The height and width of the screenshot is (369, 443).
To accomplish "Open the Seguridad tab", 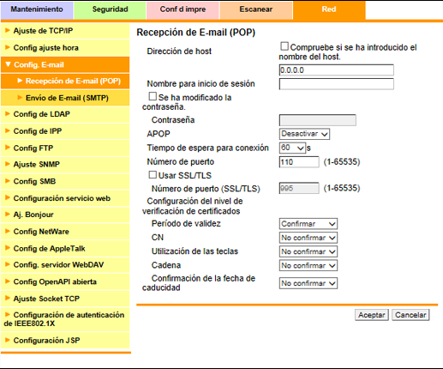I will [110, 9].
